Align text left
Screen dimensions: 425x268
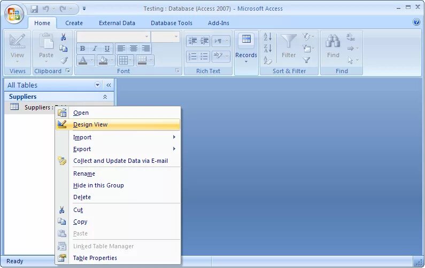pos(121,49)
